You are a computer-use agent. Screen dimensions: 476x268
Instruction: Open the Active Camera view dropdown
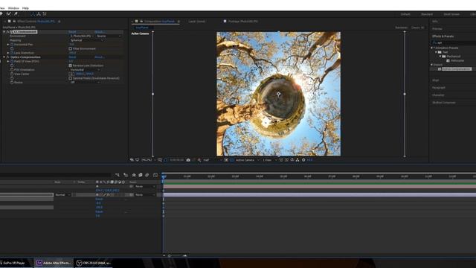(x=248, y=160)
